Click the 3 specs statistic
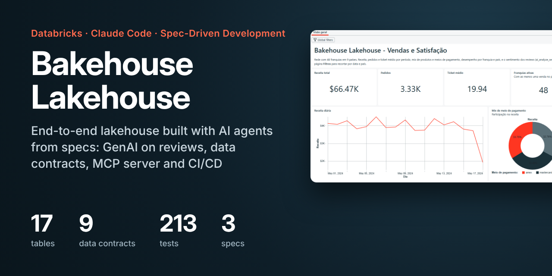Viewport: 552px width, 276px height. pos(233,231)
